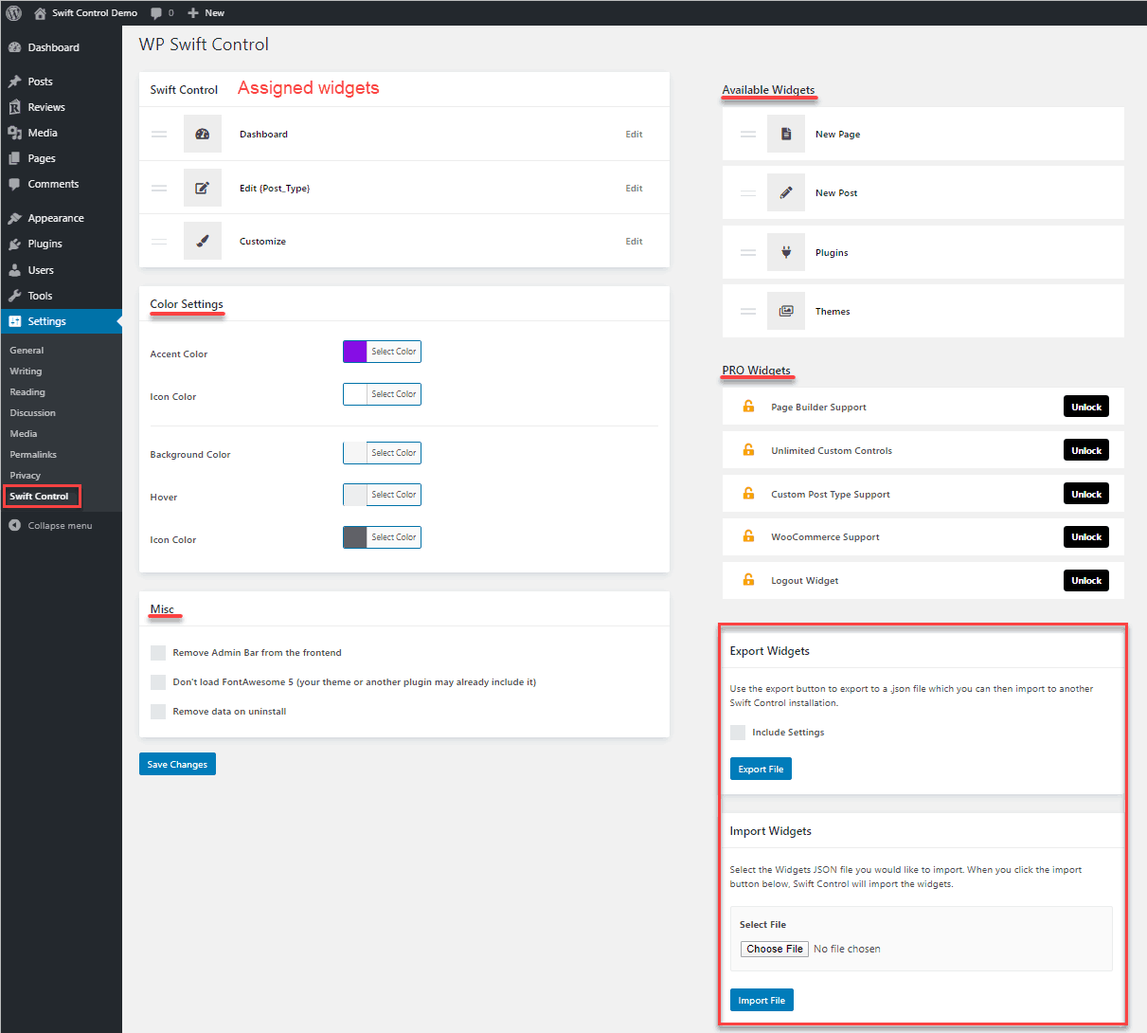The height and width of the screenshot is (1033, 1147).
Task: Click the New Post pen icon
Action: click(x=786, y=193)
